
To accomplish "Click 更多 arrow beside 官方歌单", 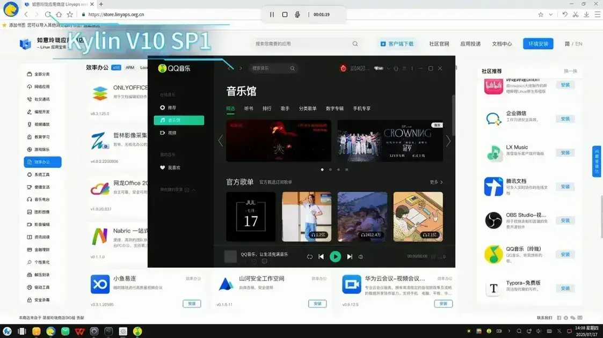I will click(437, 182).
